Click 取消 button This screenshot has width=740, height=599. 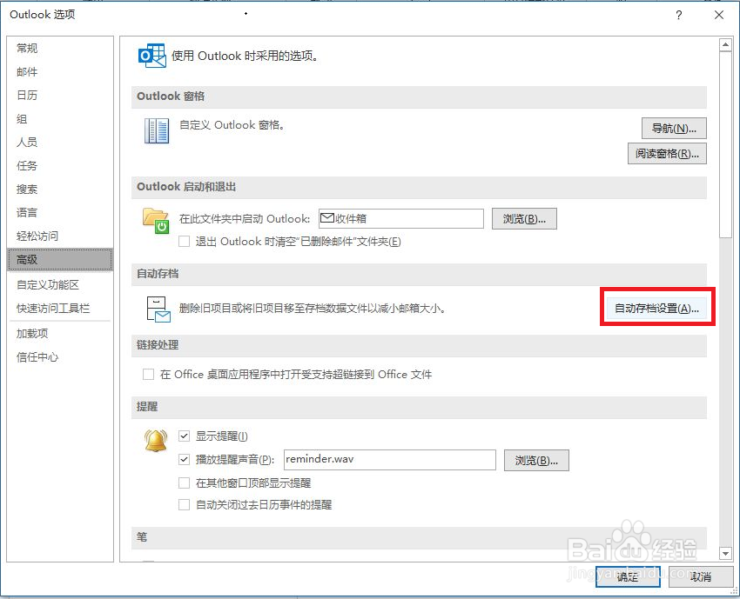pyautogui.click(x=700, y=576)
